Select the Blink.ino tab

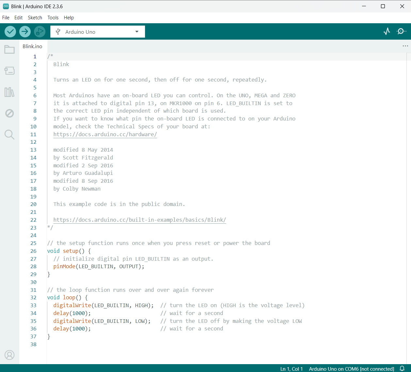32,46
